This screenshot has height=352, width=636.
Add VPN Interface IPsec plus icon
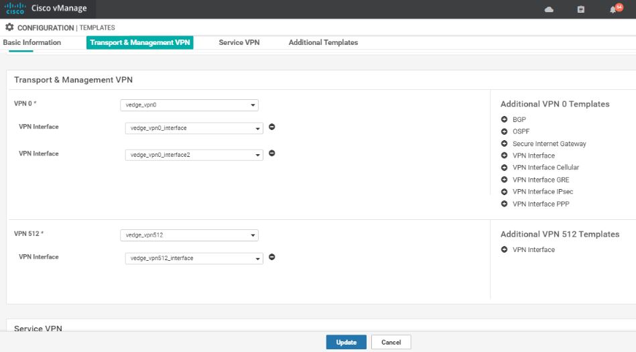coord(504,192)
